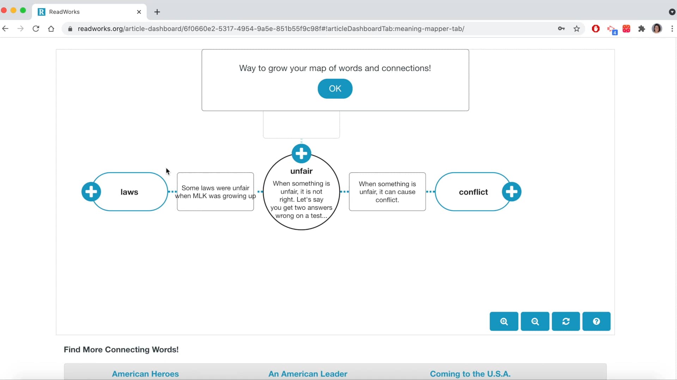Zoom out of the word map
Screen dimensions: 677x380
[535, 321]
